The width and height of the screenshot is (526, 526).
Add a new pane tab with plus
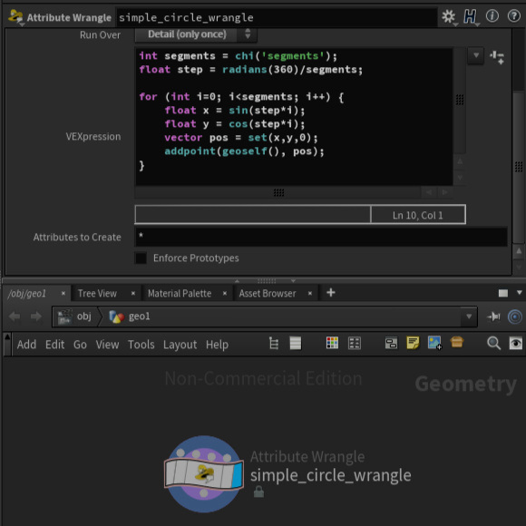tap(331, 293)
